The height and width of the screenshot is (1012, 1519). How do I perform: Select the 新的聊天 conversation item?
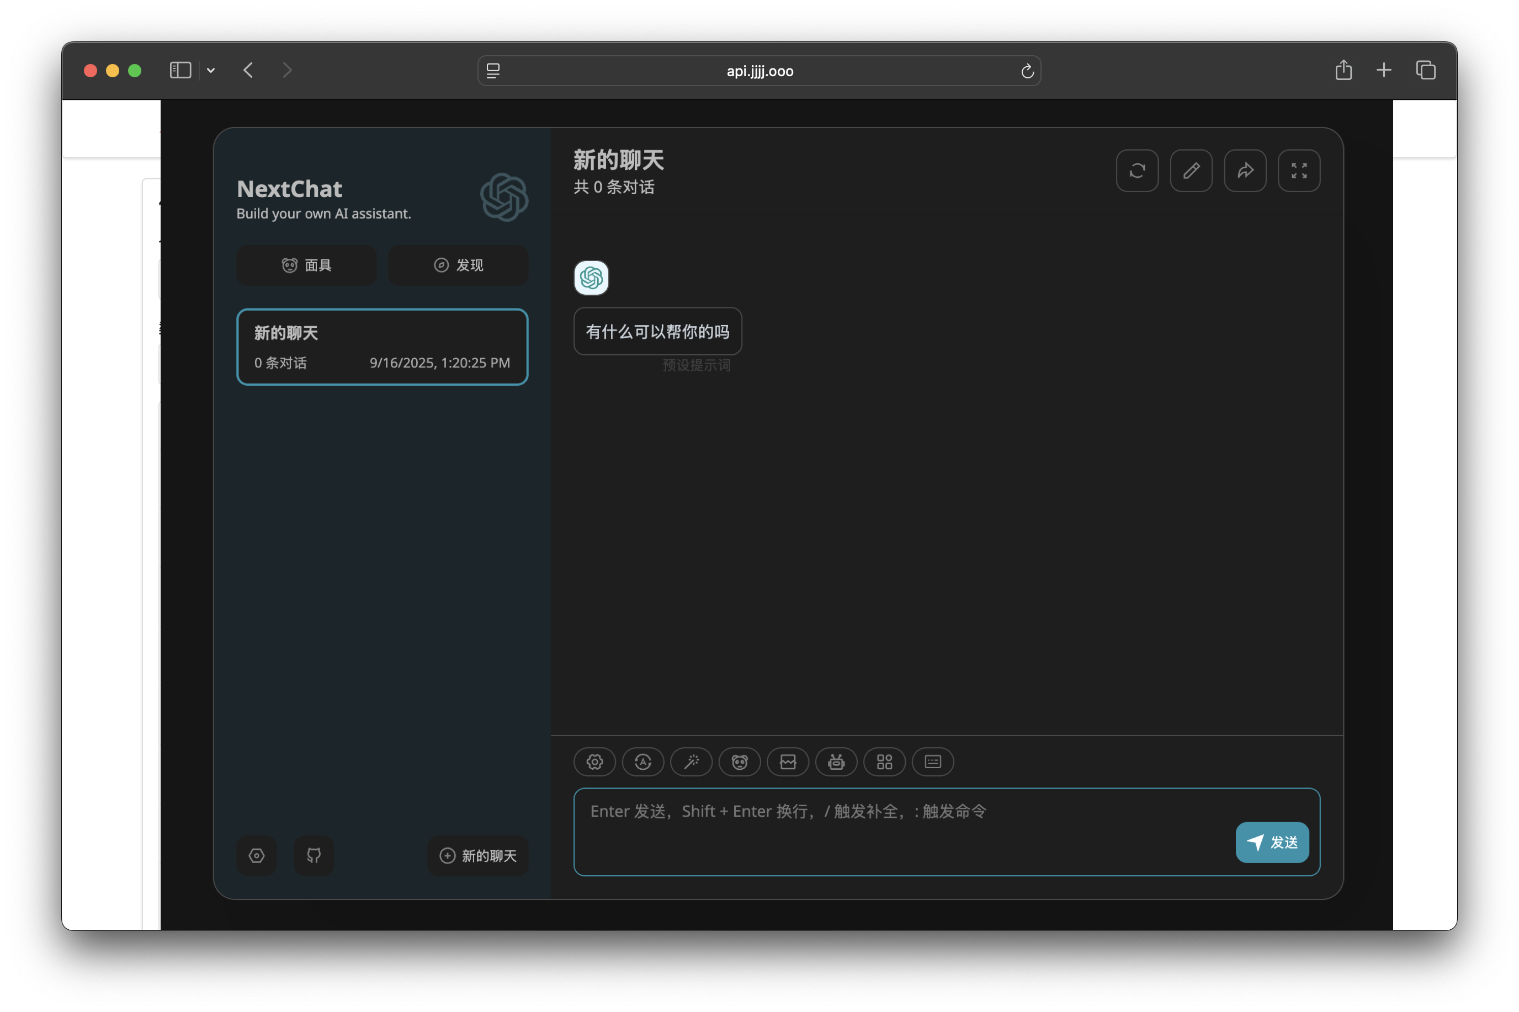(x=382, y=347)
